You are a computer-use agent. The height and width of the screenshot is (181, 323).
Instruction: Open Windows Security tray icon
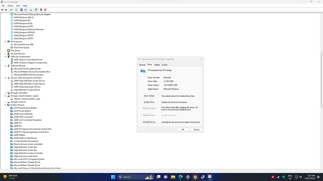[284, 177]
